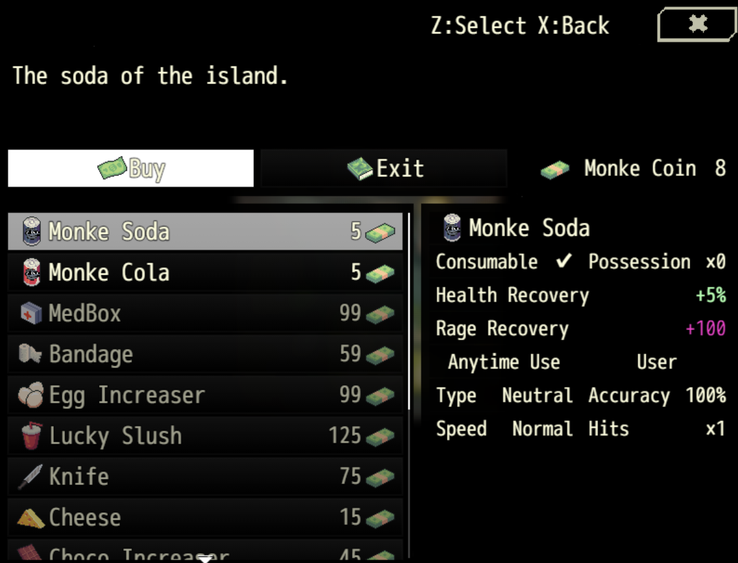Choose Lucky Slush priced 125
This screenshot has height=563, width=738.
point(205,436)
